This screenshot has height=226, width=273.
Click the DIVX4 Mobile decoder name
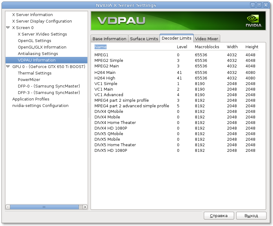point(107,117)
